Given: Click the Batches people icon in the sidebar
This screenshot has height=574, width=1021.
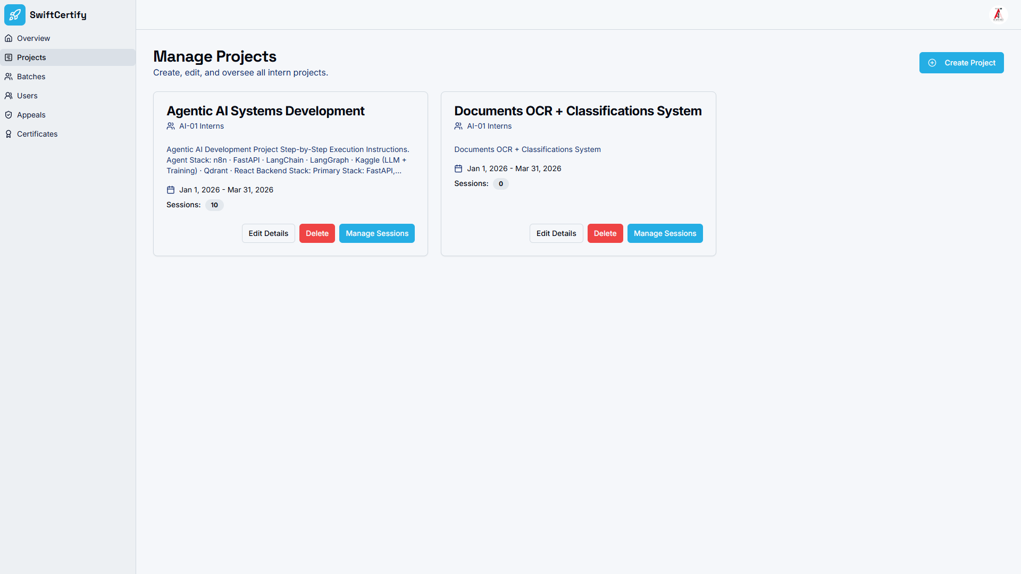Looking at the screenshot, I should pos(9,77).
